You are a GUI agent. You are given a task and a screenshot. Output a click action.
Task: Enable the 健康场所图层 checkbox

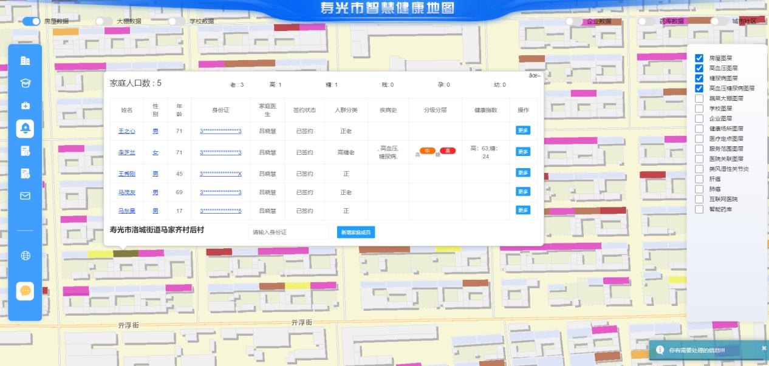tap(699, 129)
